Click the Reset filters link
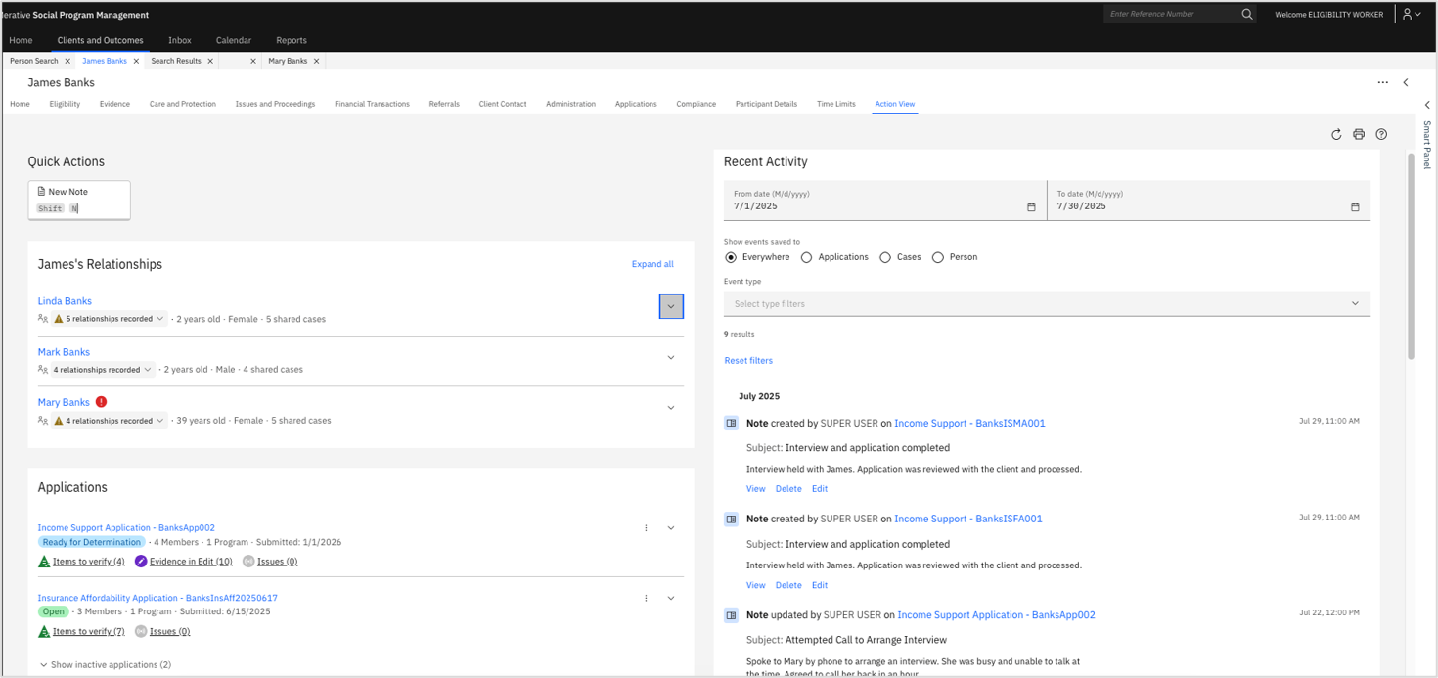 point(748,361)
